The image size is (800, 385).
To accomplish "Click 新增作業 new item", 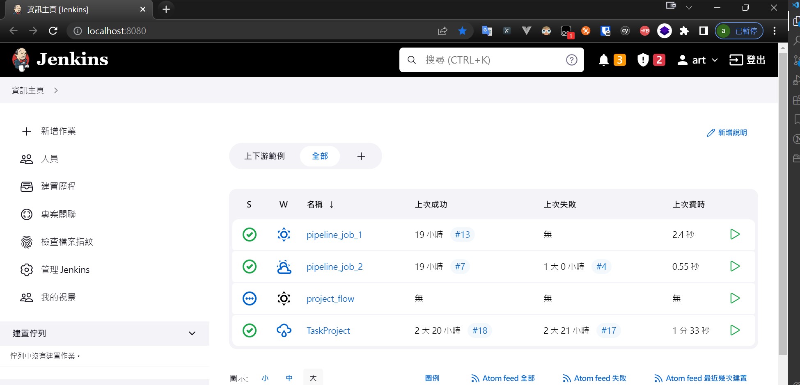I will pyautogui.click(x=48, y=131).
